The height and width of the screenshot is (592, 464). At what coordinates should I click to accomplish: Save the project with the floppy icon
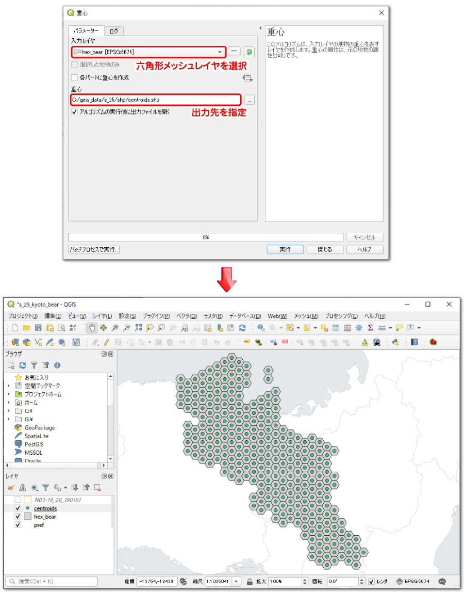tap(38, 328)
